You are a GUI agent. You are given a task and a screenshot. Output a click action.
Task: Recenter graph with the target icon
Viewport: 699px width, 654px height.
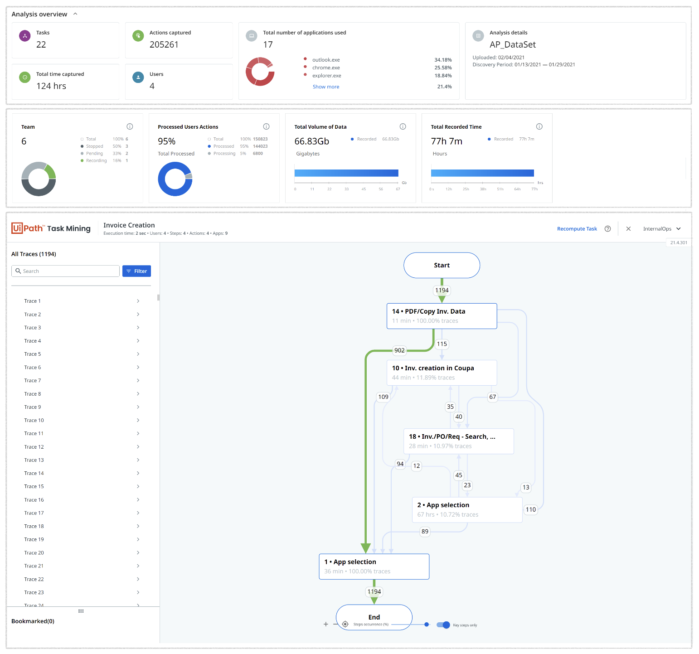[345, 624]
